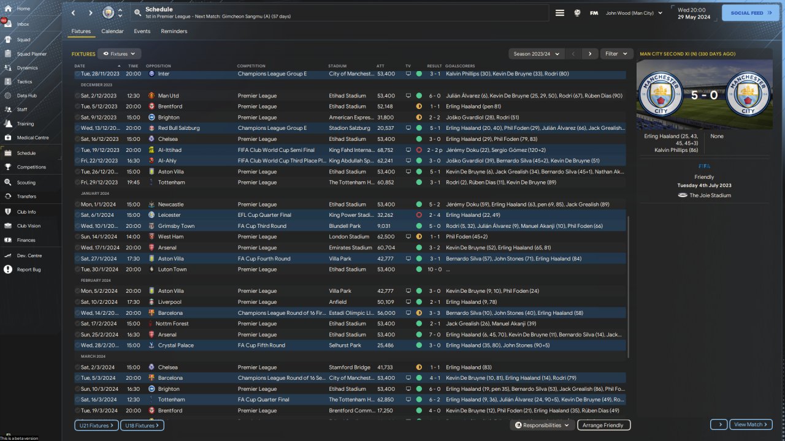
Task: Go to next season using right arrow
Action: coord(590,54)
